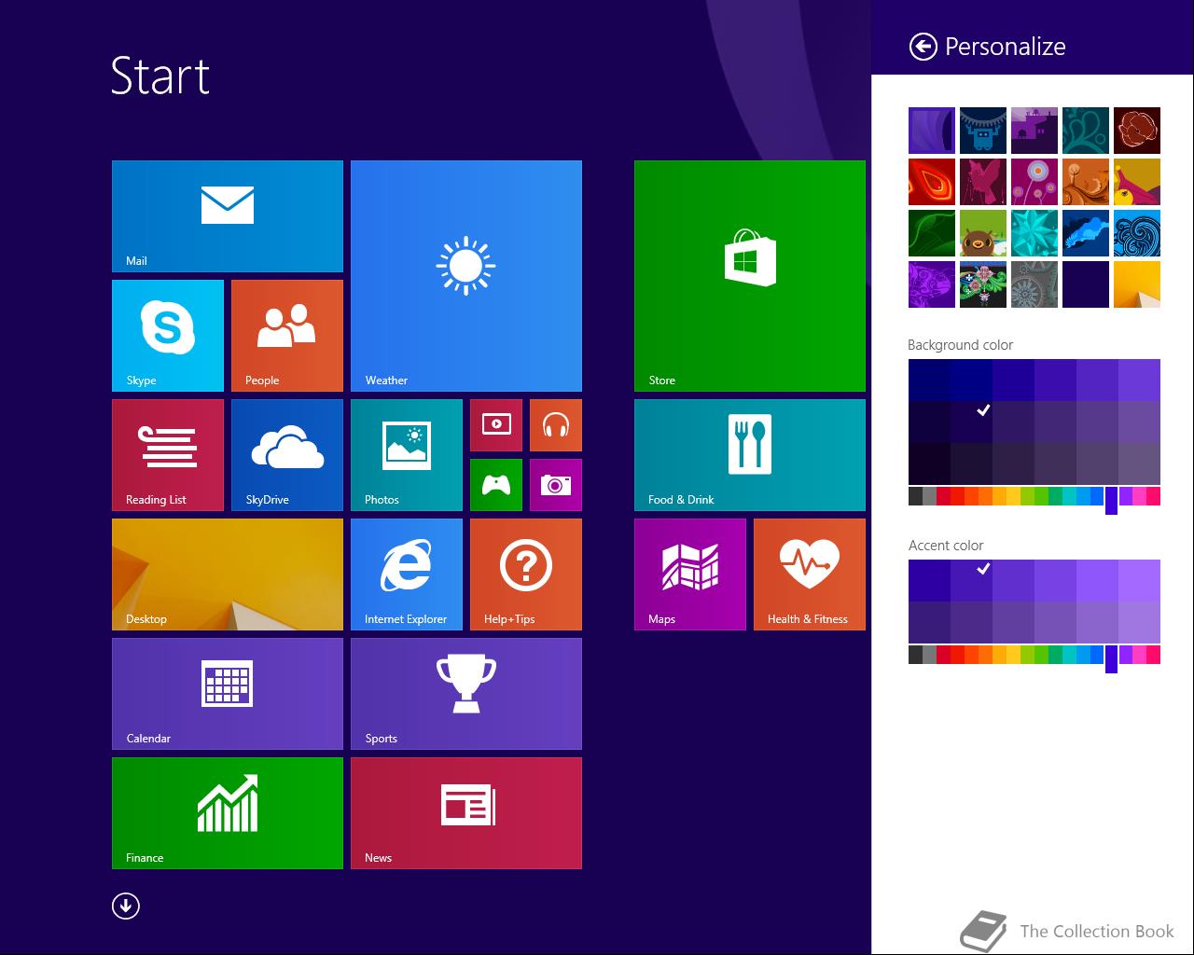
Task: Open the Reading List tile
Action: pos(168,455)
